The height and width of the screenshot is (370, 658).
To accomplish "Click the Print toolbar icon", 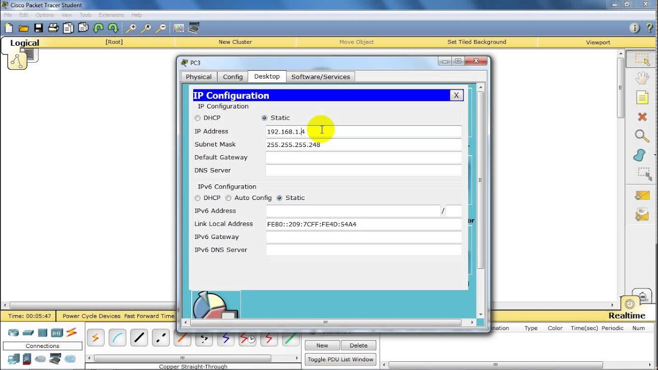I will point(53,28).
